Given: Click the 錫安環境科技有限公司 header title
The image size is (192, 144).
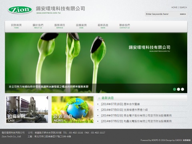Looking at the screenshot, I should tap(60, 9).
